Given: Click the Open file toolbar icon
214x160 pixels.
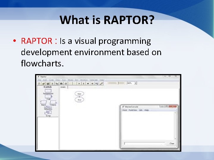Looking at the screenshot, I should coord(44,83).
